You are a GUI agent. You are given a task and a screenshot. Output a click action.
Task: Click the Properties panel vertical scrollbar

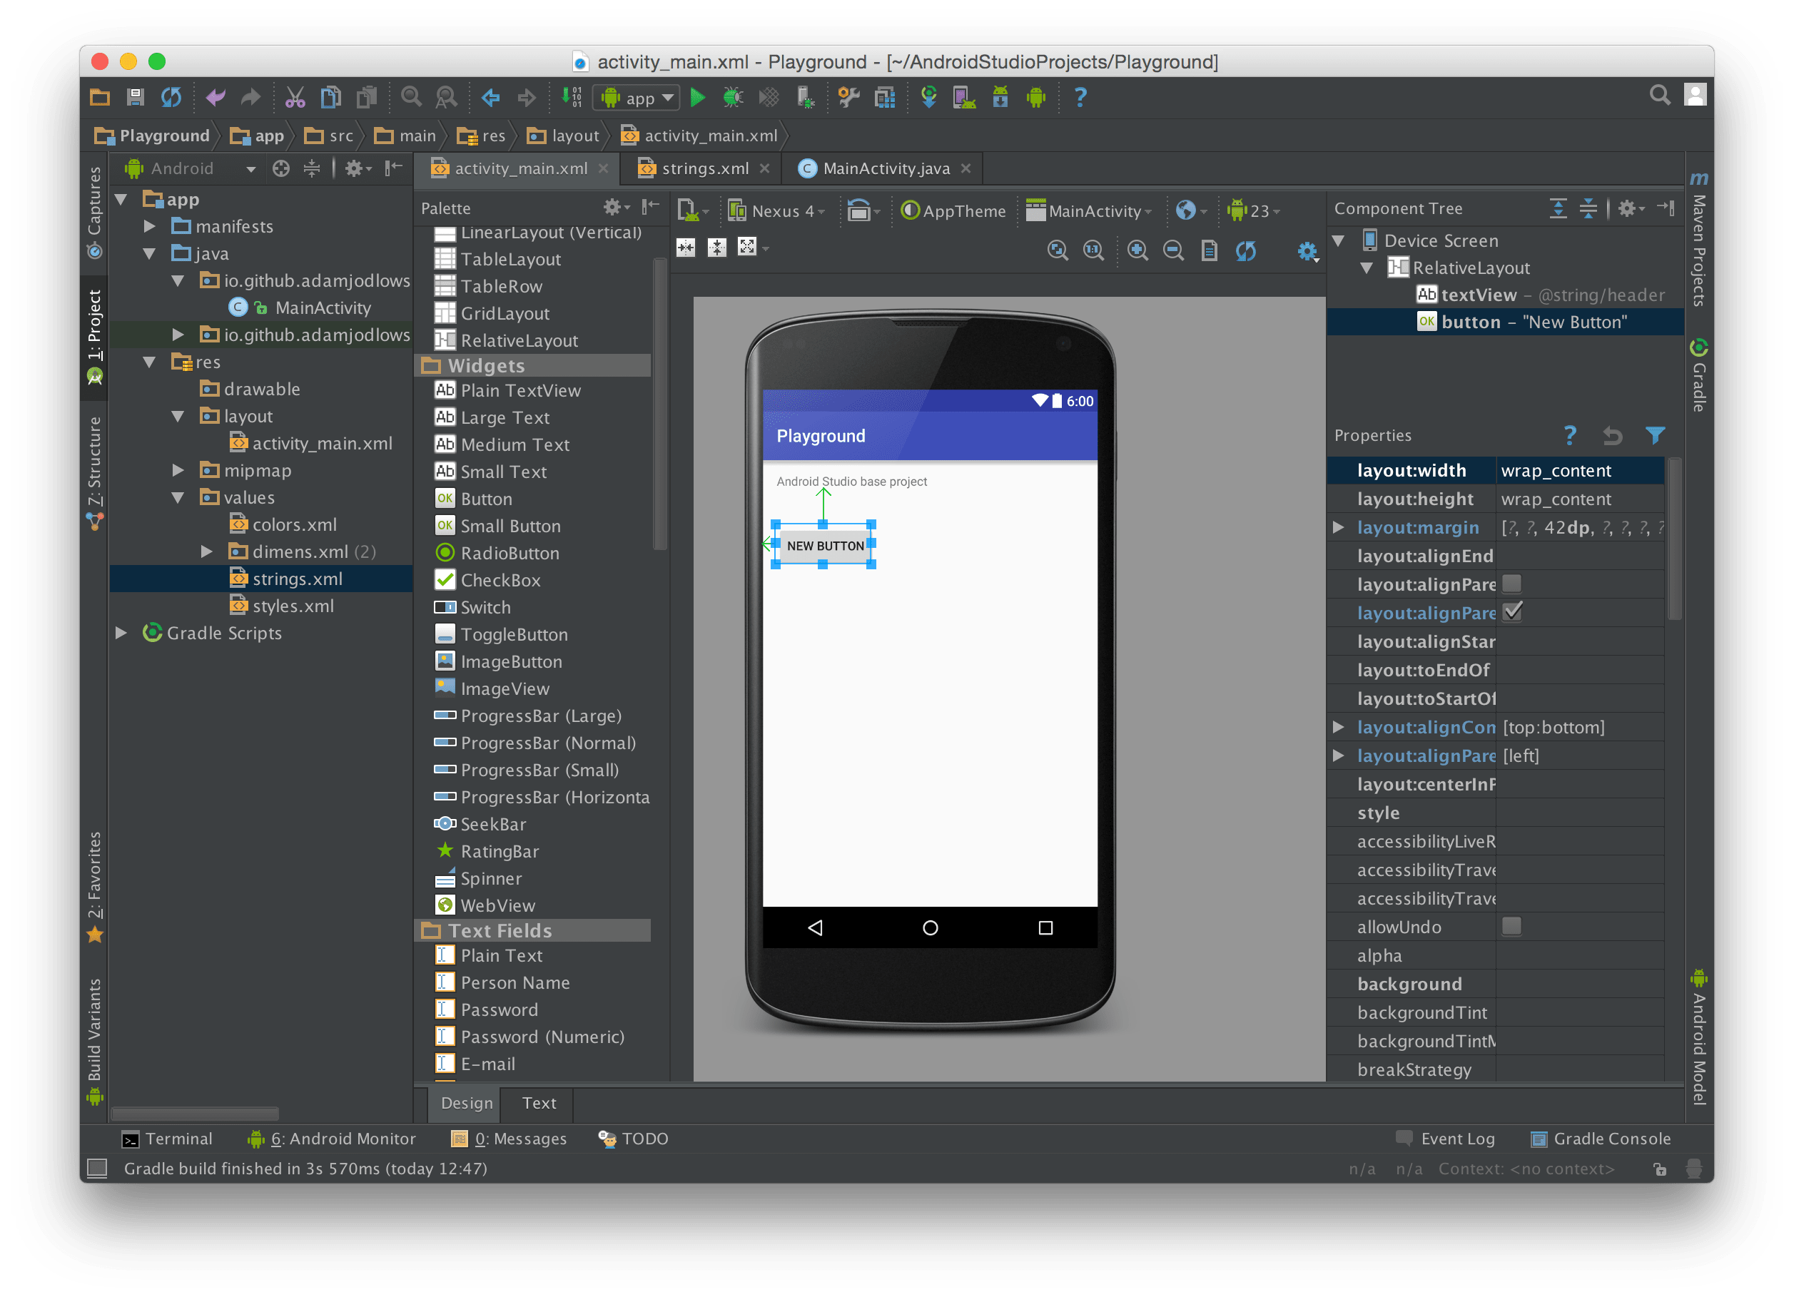[x=1675, y=540]
